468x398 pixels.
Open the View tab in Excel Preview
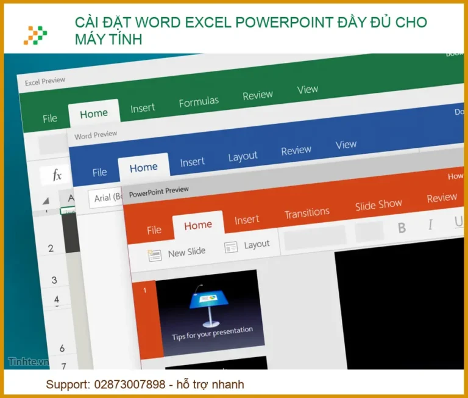tap(307, 89)
